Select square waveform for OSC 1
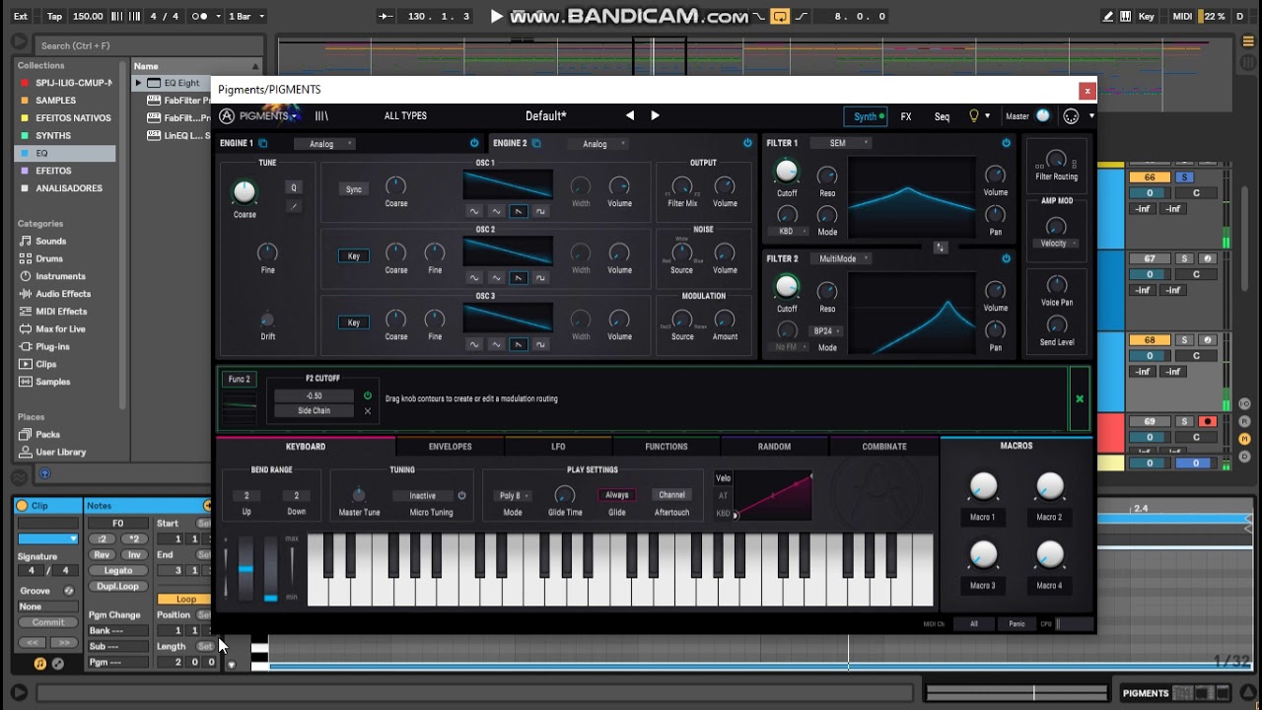This screenshot has width=1262, height=710. click(541, 211)
